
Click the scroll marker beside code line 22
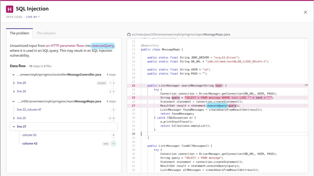[306, 85]
